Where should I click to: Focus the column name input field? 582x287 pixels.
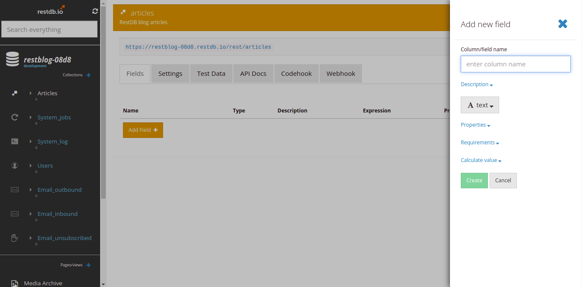click(516, 64)
